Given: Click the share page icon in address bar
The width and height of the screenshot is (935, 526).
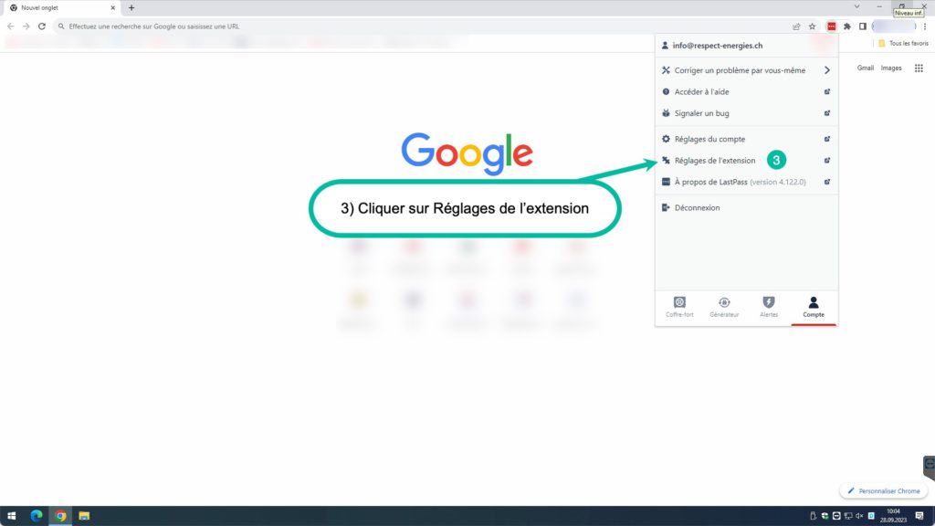Looking at the screenshot, I should [x=796, y=26].
